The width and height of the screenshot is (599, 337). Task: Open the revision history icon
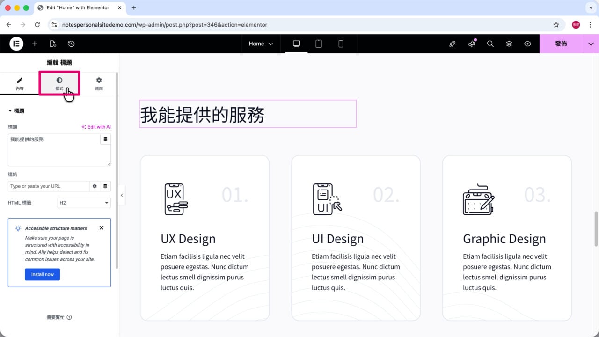click(x=71, y=44)
